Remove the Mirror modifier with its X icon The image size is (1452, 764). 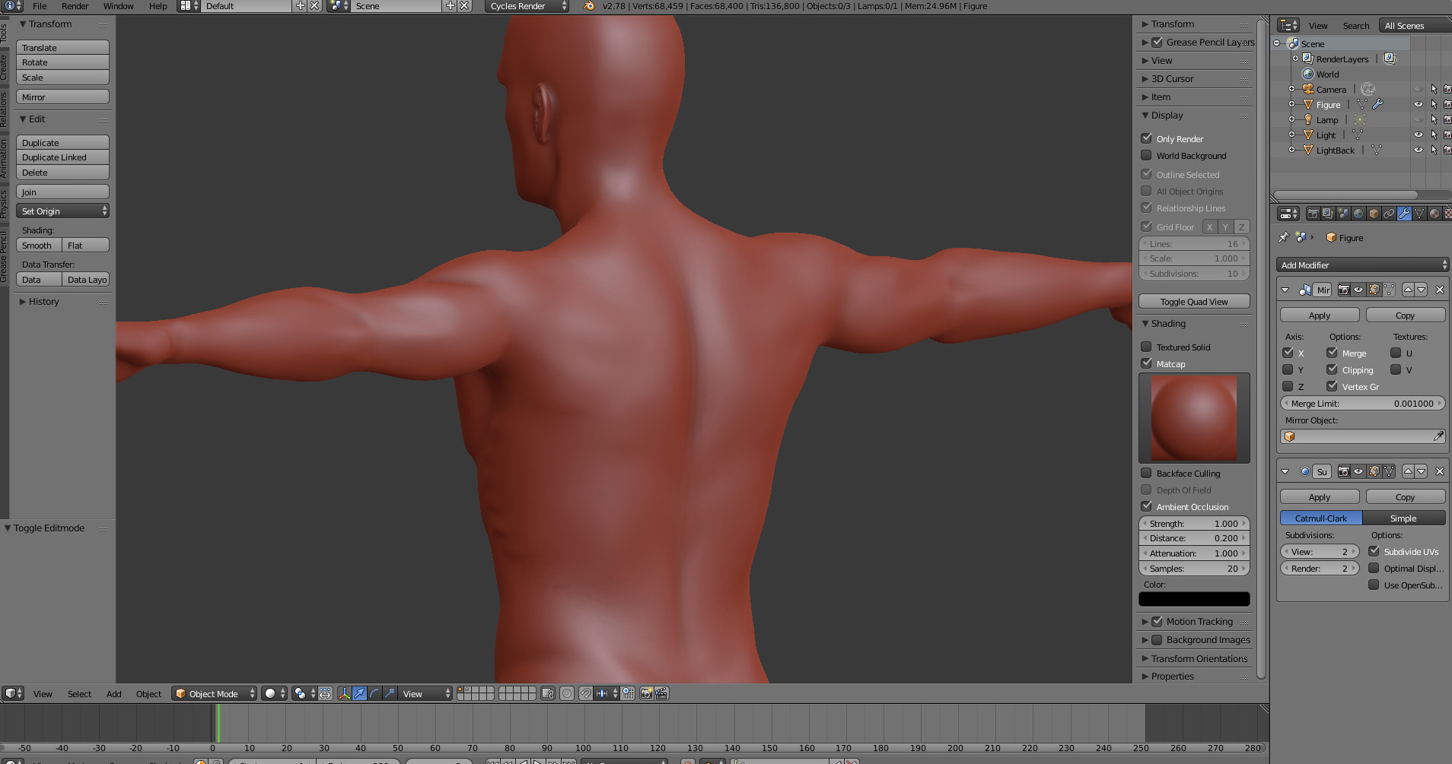coord(1439,290)
